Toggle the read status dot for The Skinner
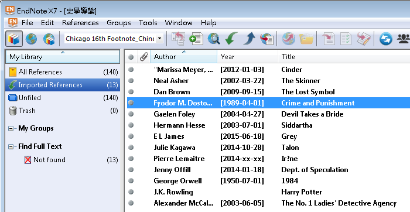410x212 pixels. (131, 81)
